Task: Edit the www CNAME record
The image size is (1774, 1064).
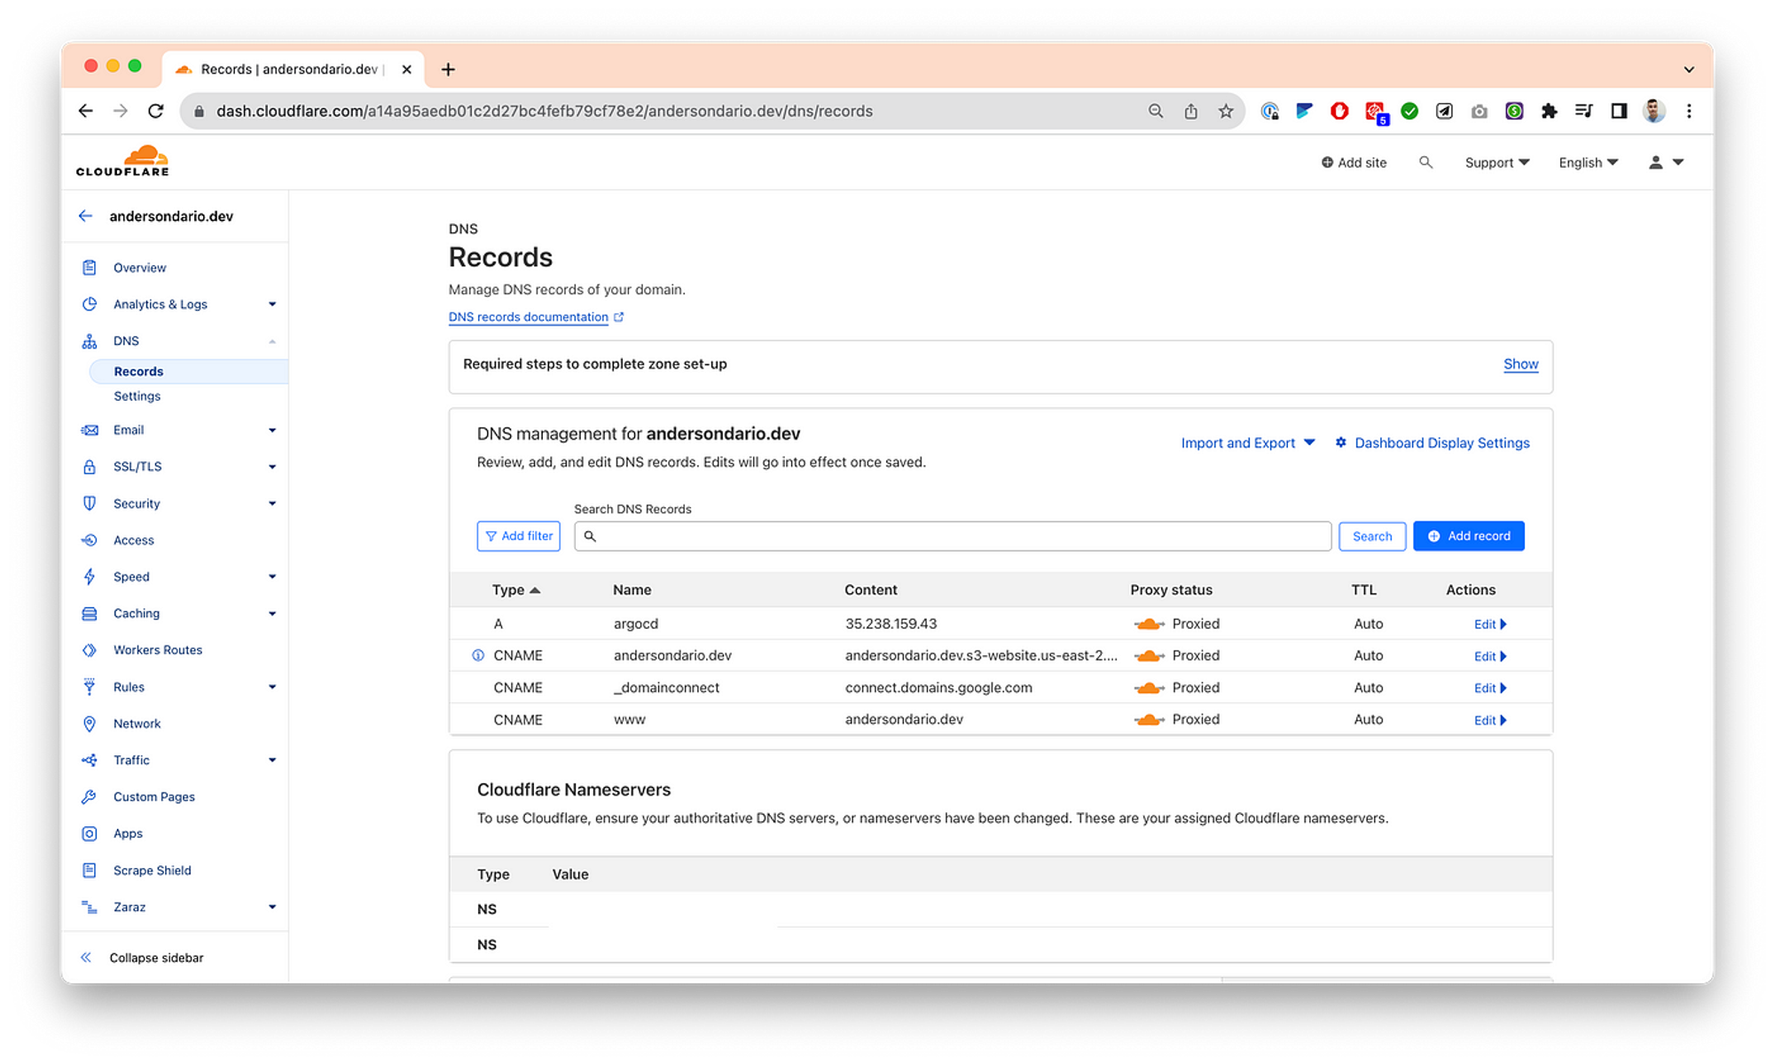Action: pyautogui.click(x=1489, y=720)
